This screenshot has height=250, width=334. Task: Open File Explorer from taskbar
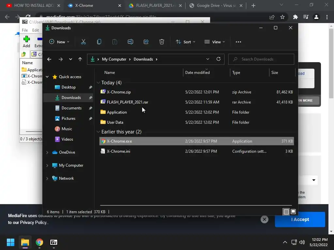[25, 242]
